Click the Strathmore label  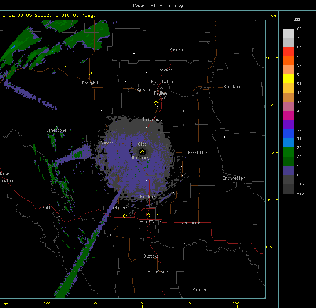coord(189,222)
